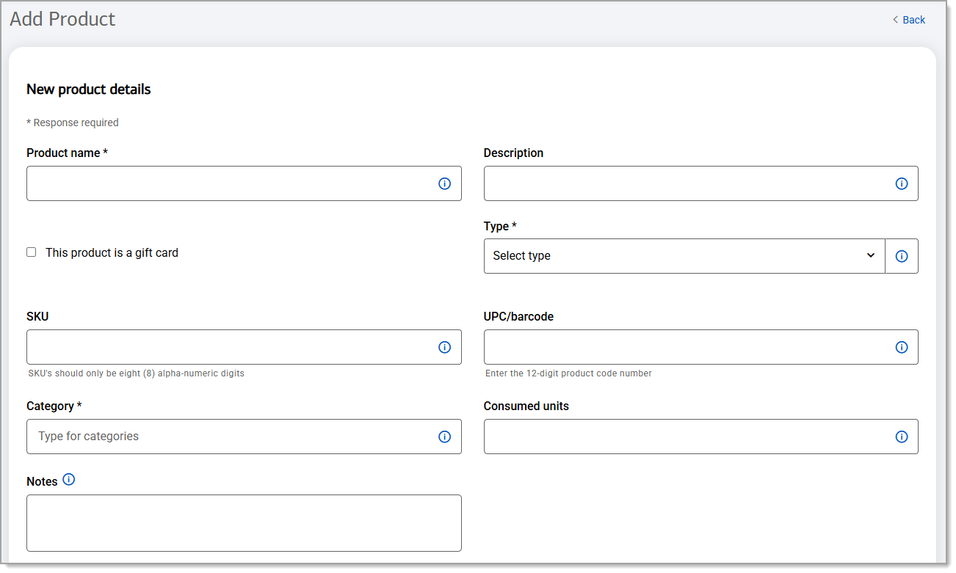The height and width of the screenshot is (573, 956).
Task: Click inside the Product name field
Action: (x=220, y=183)
